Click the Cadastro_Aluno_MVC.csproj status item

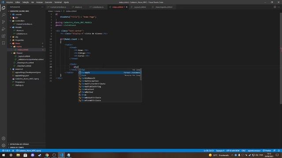click(29, 151)
